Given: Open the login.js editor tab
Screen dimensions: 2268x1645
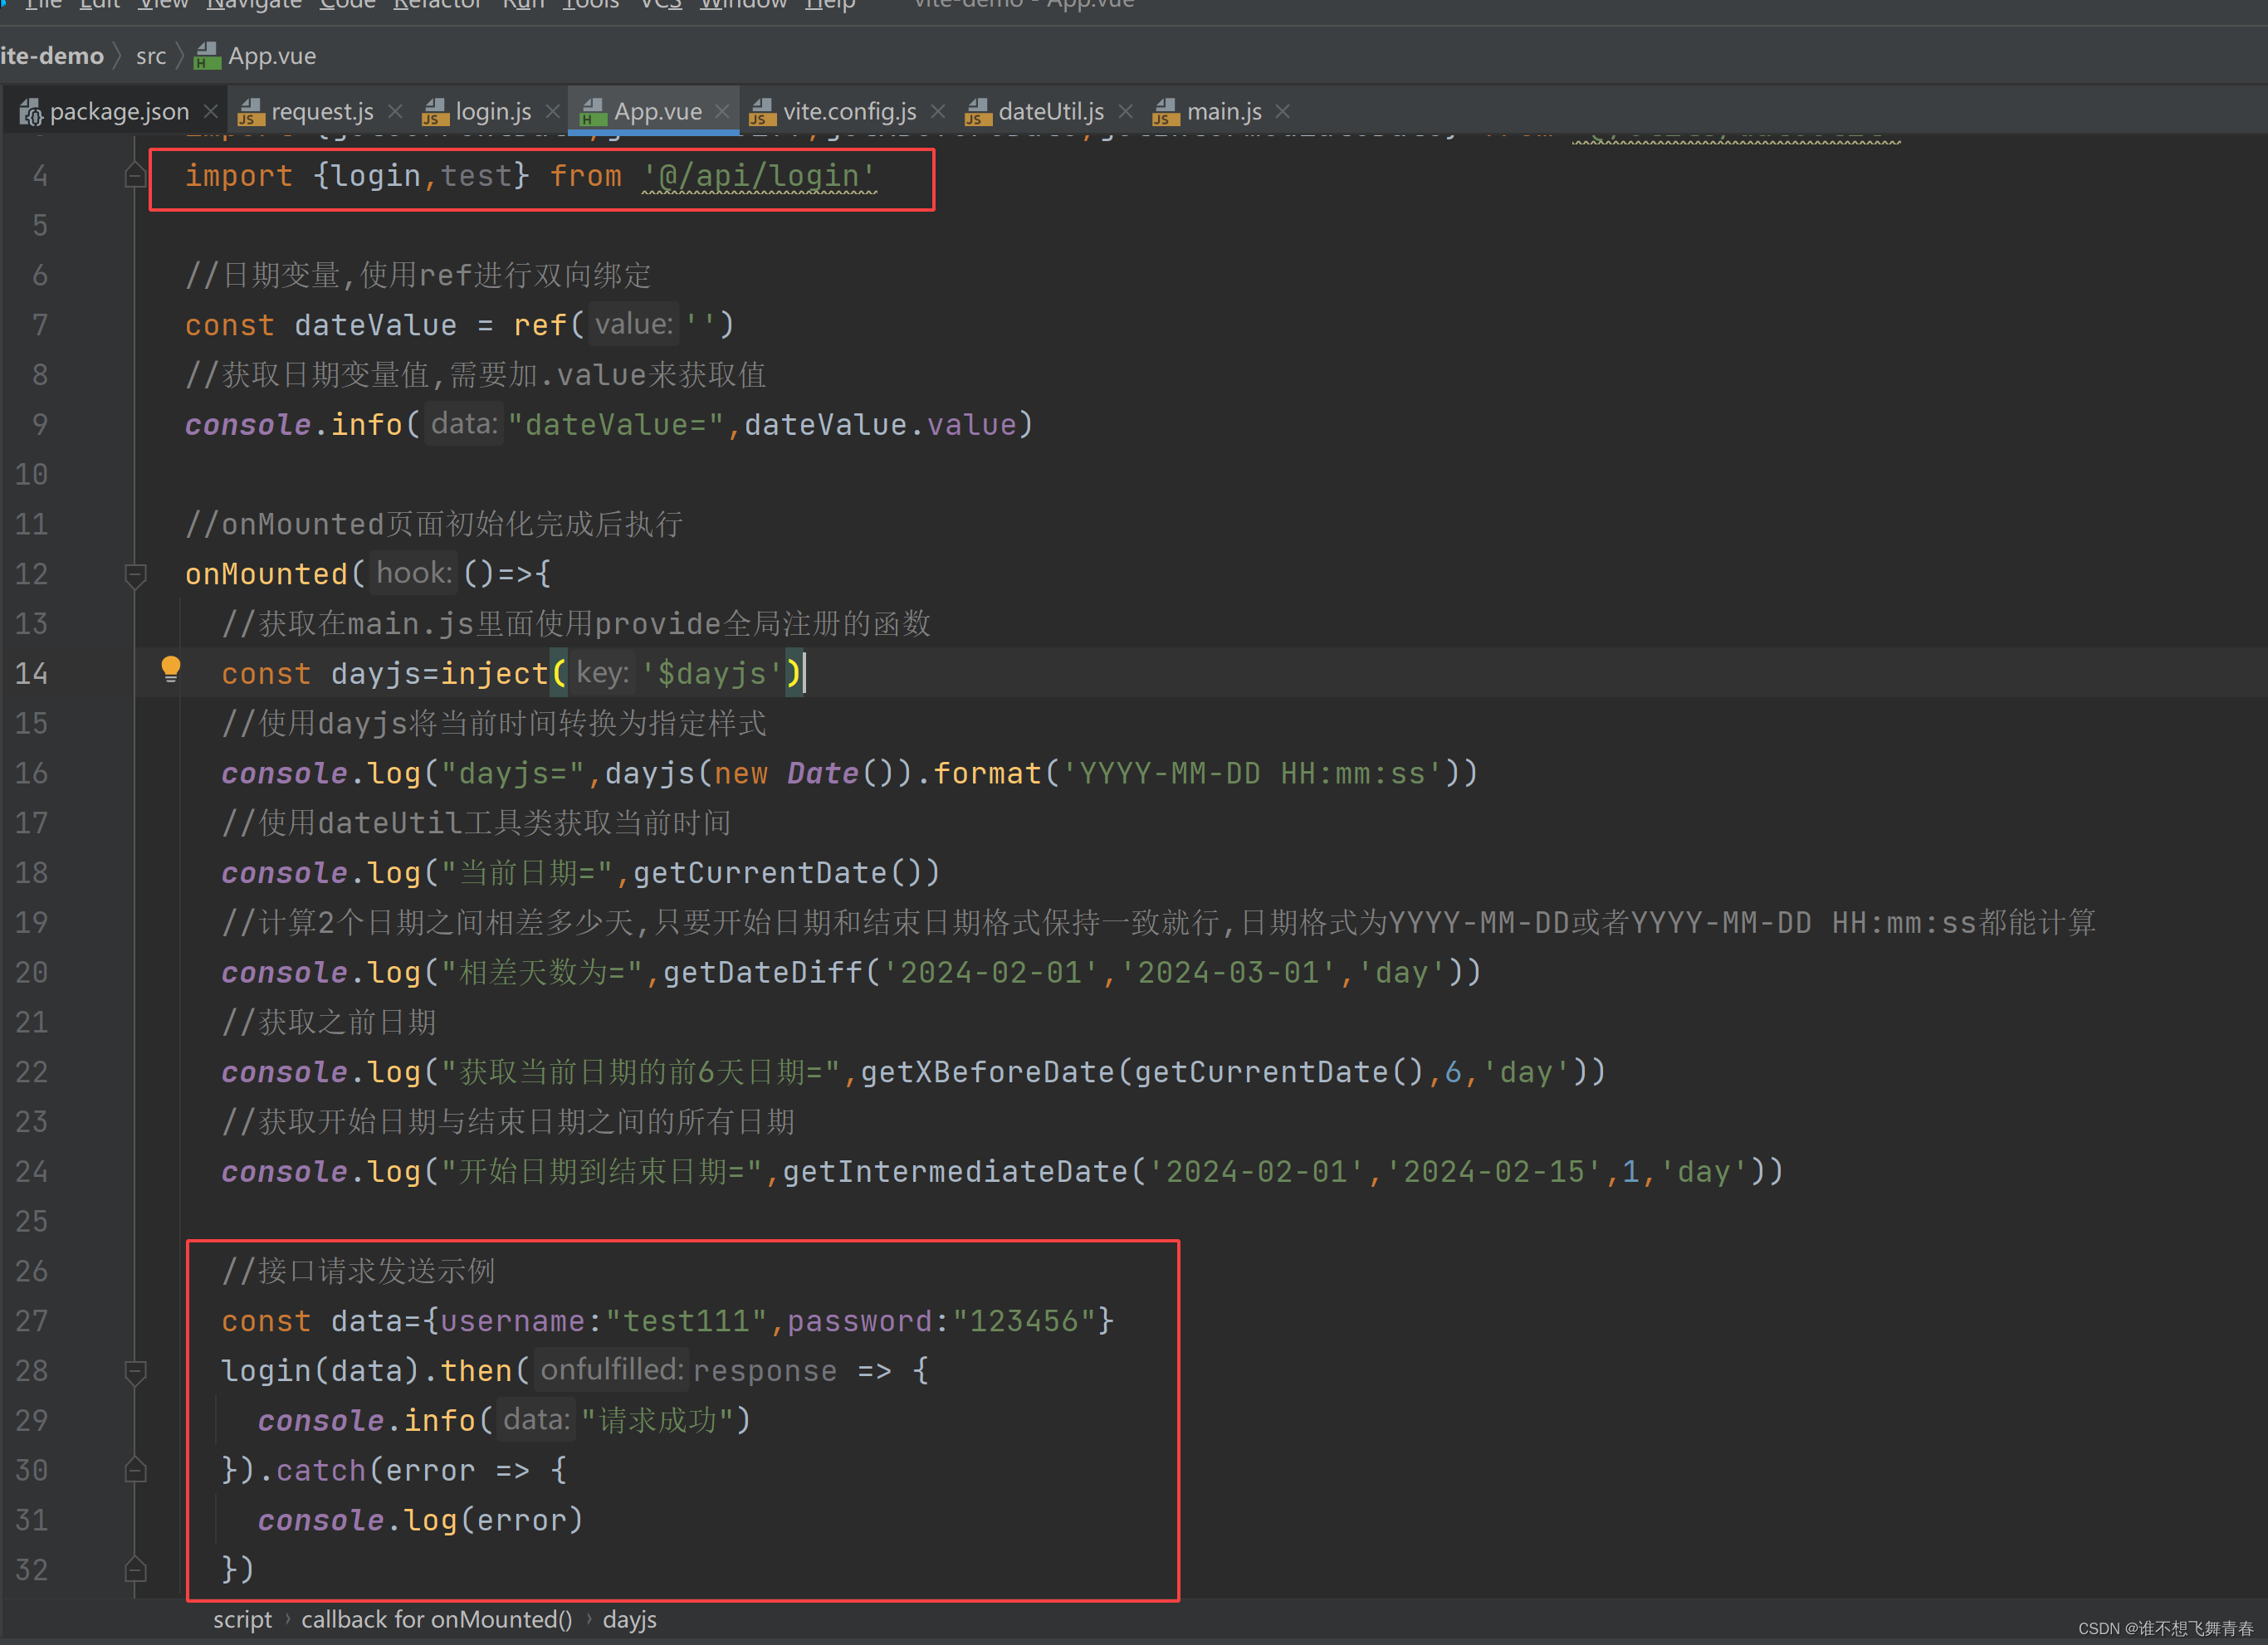Looking at the screenshot, I should coord(492,111).
